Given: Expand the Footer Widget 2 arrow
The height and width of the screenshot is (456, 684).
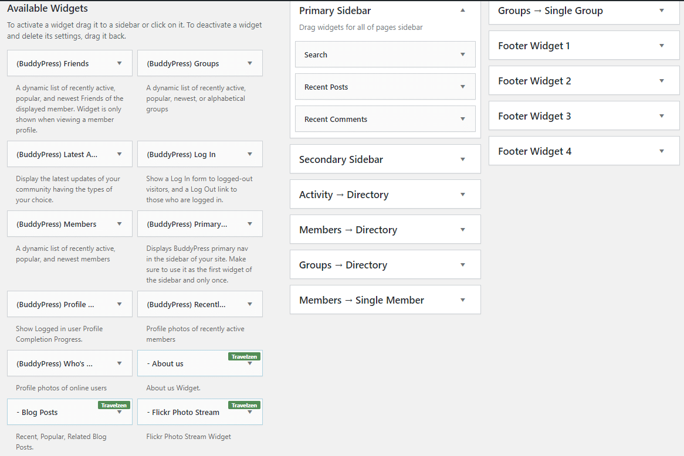Looking at the screenshot, I should (661, 81).
